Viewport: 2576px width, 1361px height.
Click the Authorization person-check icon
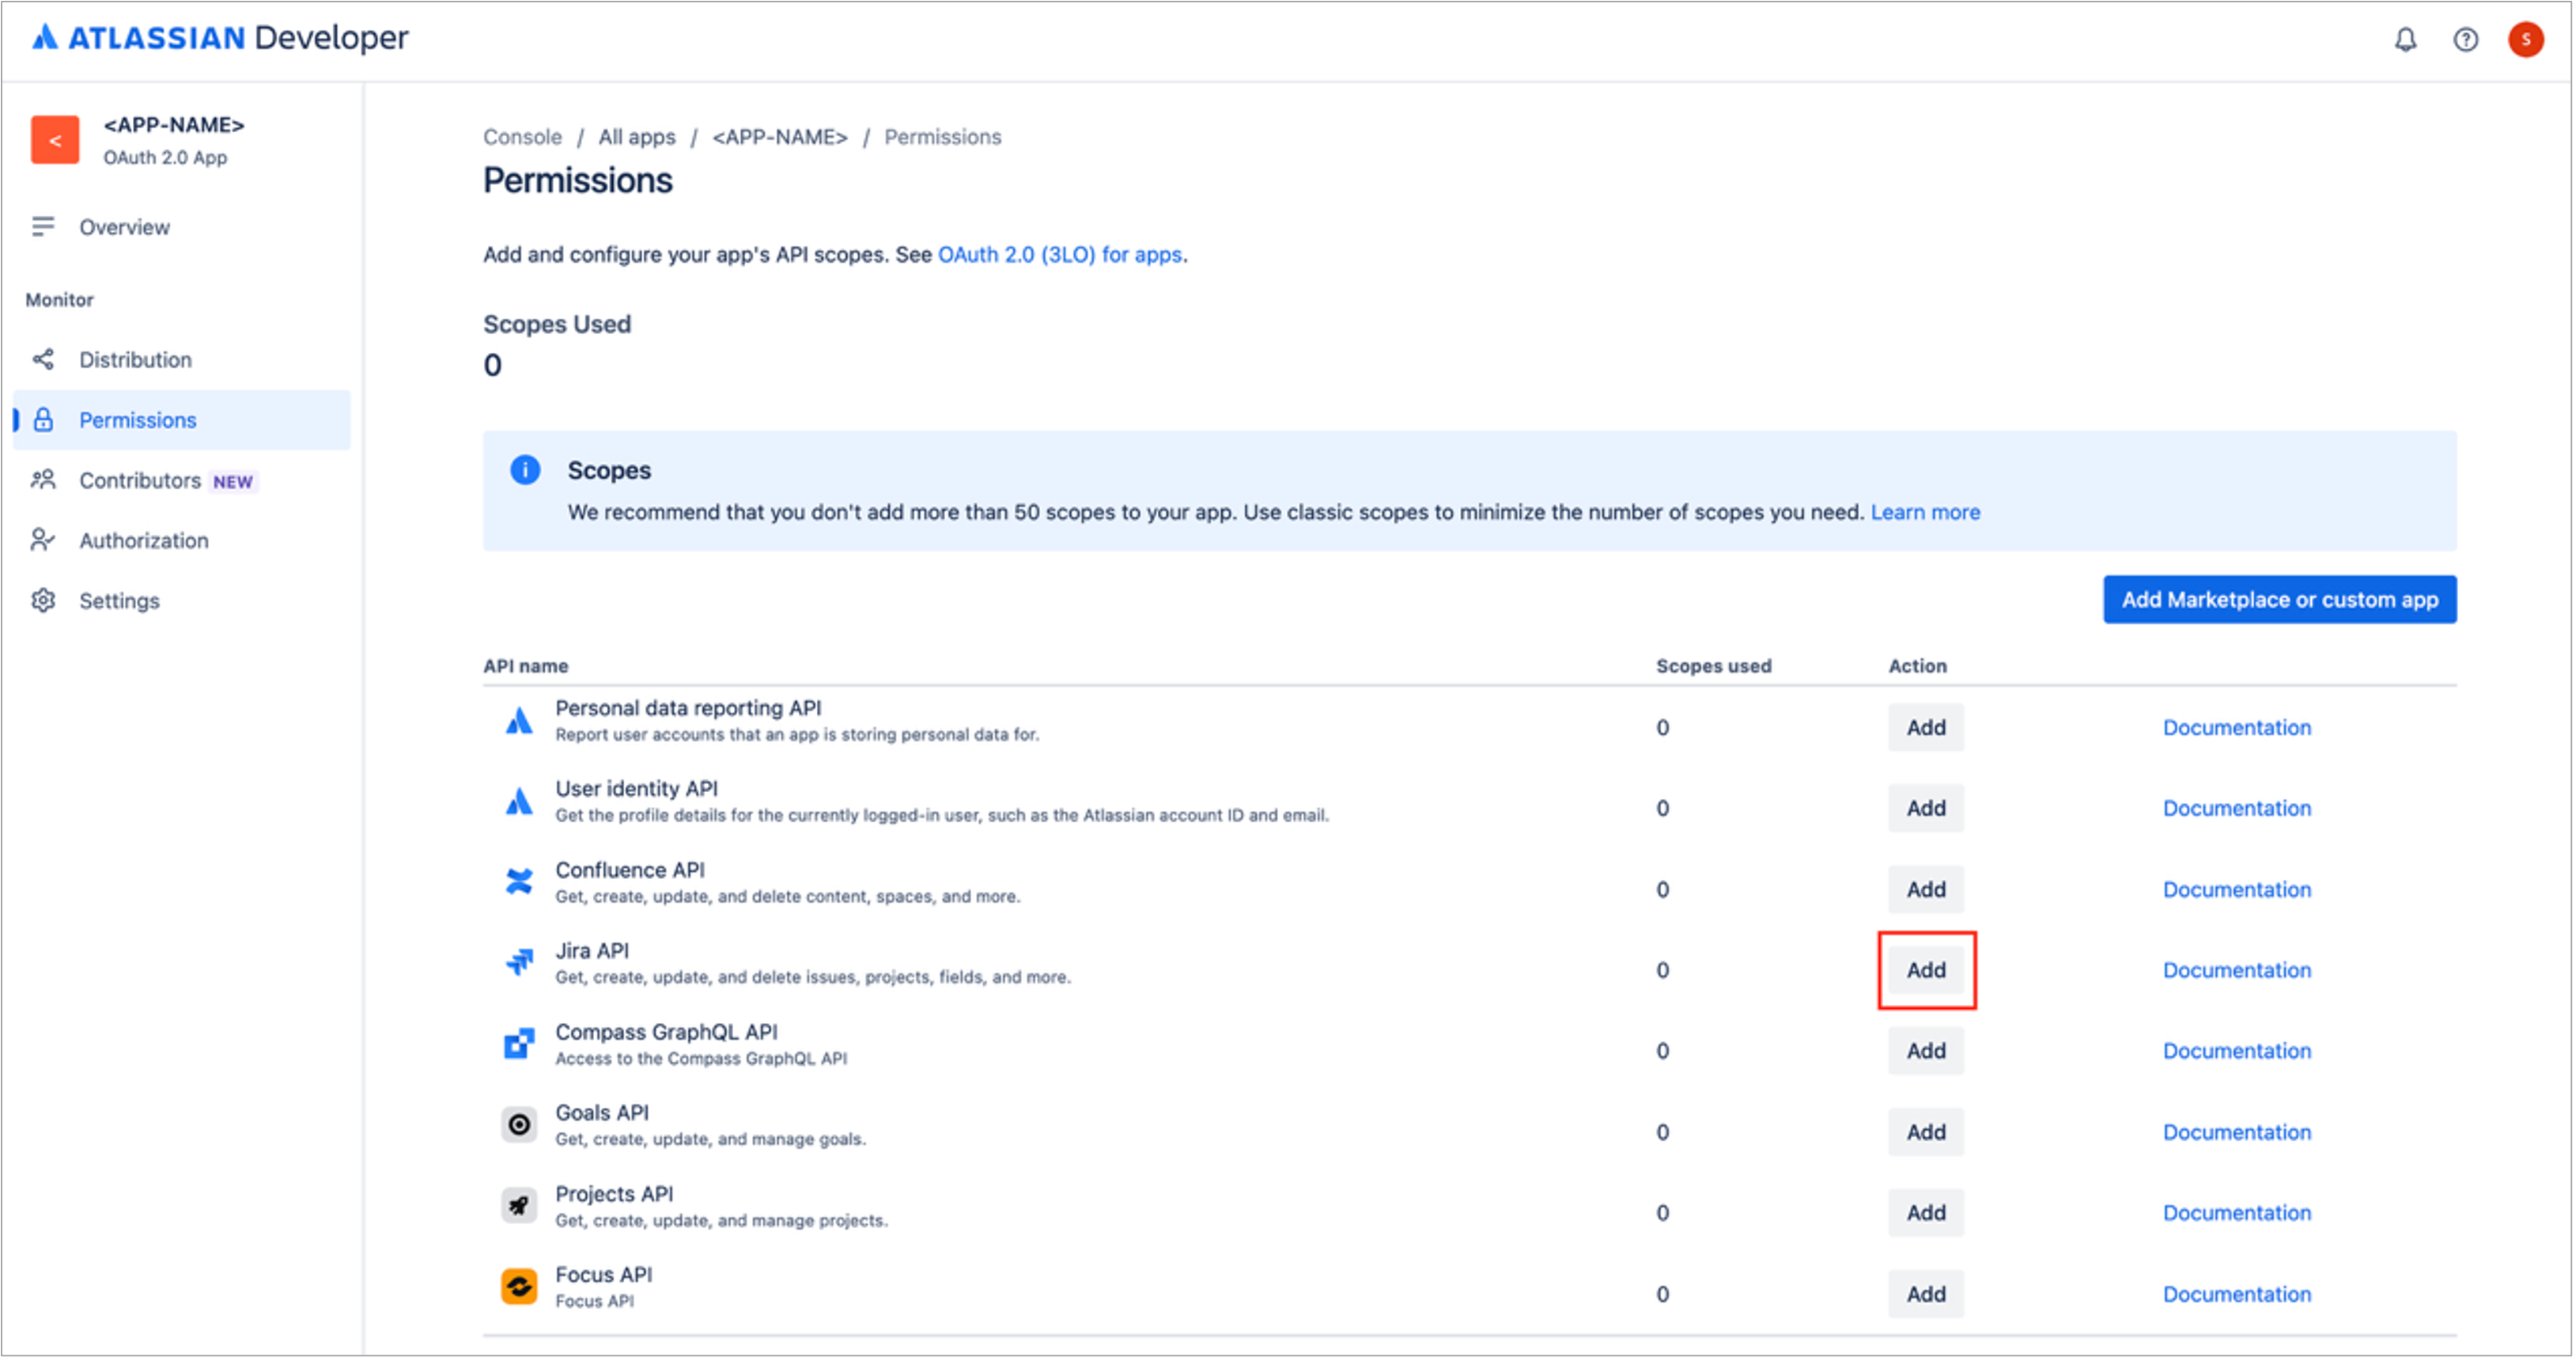pos(43,540)
